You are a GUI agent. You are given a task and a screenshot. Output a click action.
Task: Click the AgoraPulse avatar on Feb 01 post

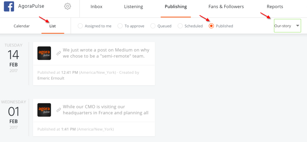(44, 110)
